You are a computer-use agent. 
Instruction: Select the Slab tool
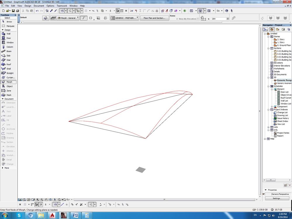tap(8, 56)
